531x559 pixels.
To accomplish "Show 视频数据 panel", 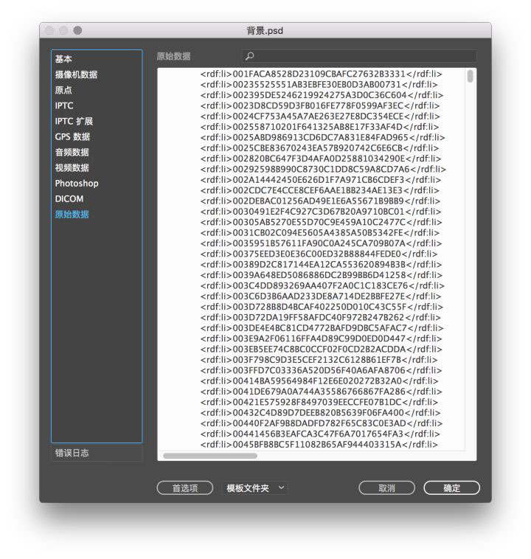I will point(72,167).
